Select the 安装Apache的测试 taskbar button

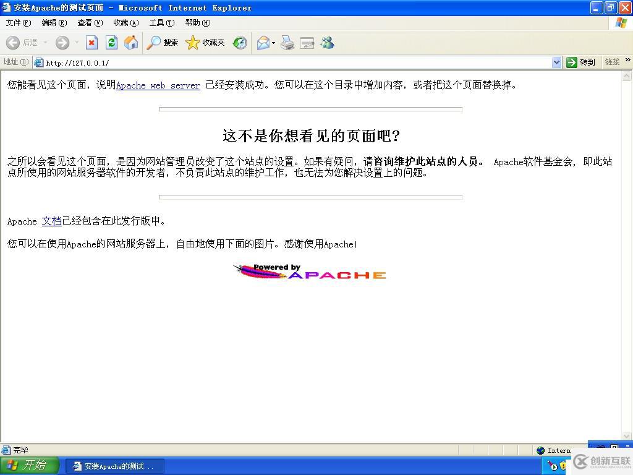114,466
